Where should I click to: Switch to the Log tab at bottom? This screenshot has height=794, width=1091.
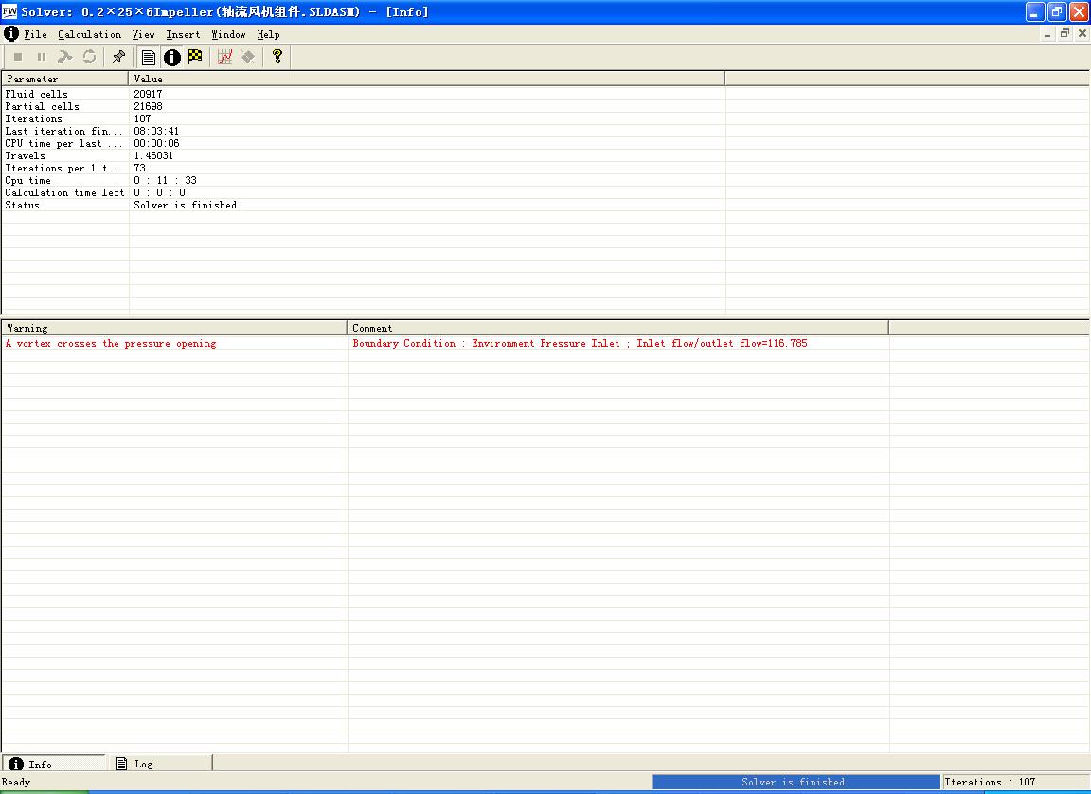pos(159,764)
